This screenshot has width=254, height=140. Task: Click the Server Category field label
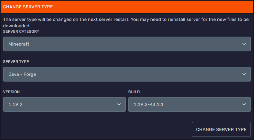pos(21,31)
